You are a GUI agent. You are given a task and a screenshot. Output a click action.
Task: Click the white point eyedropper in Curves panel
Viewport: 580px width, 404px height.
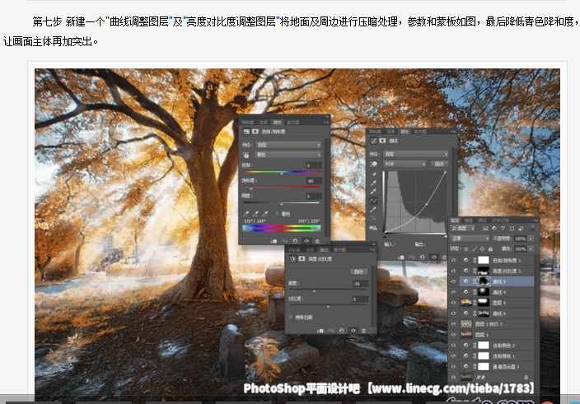pyautogui.click(x=373, y=192)
